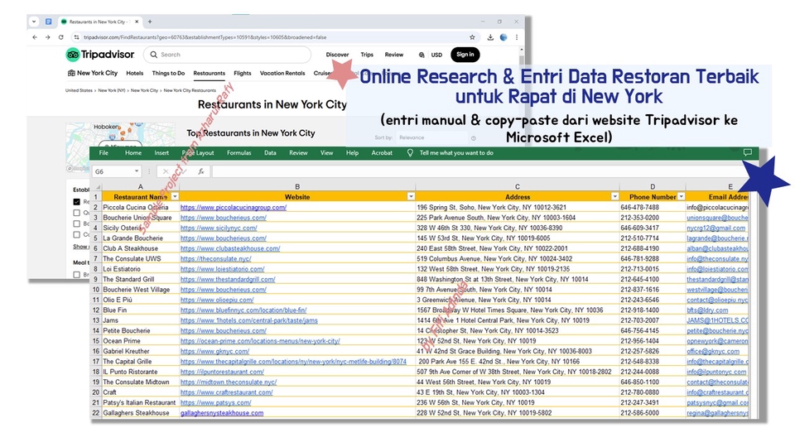
Task: Open the Website column filter dropdown
Action: pyautogui.click(x=411, y=197)
